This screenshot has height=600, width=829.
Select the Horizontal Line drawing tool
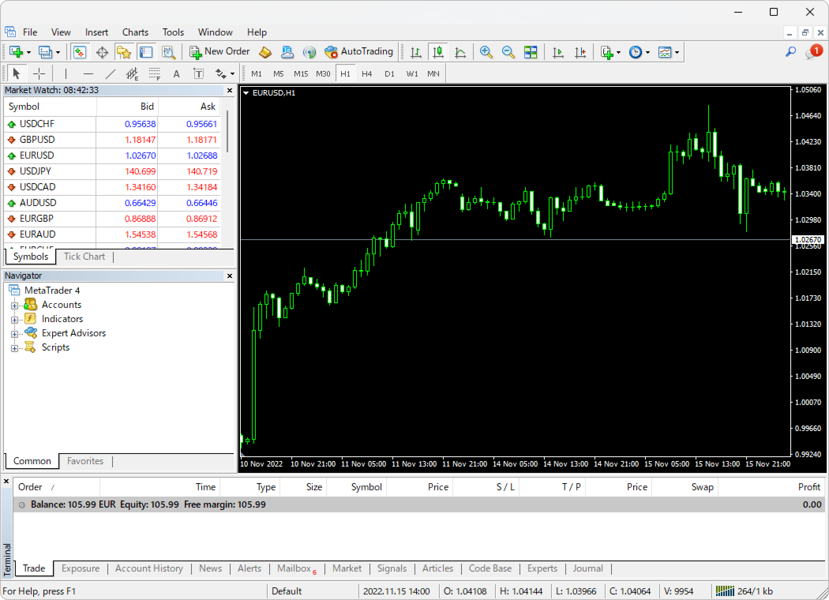tap(88, 74)
